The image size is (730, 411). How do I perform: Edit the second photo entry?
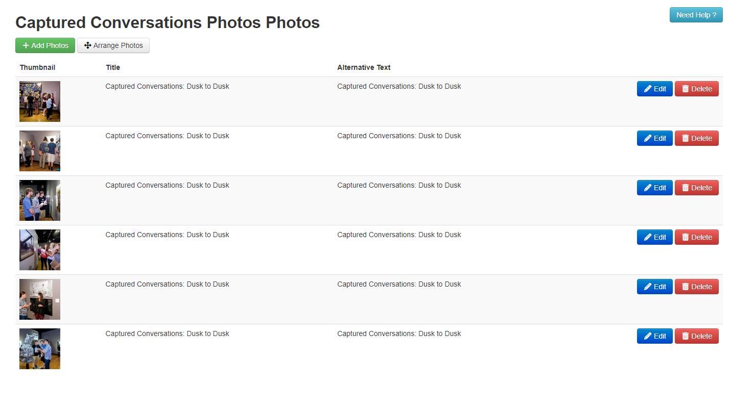654,138
